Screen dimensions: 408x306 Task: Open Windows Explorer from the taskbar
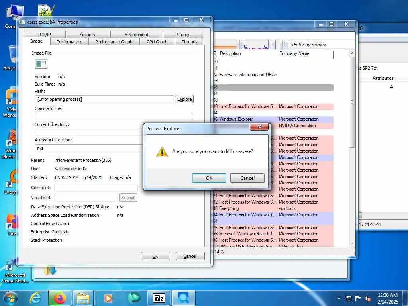pyautogui.click(x=84, y=298)
